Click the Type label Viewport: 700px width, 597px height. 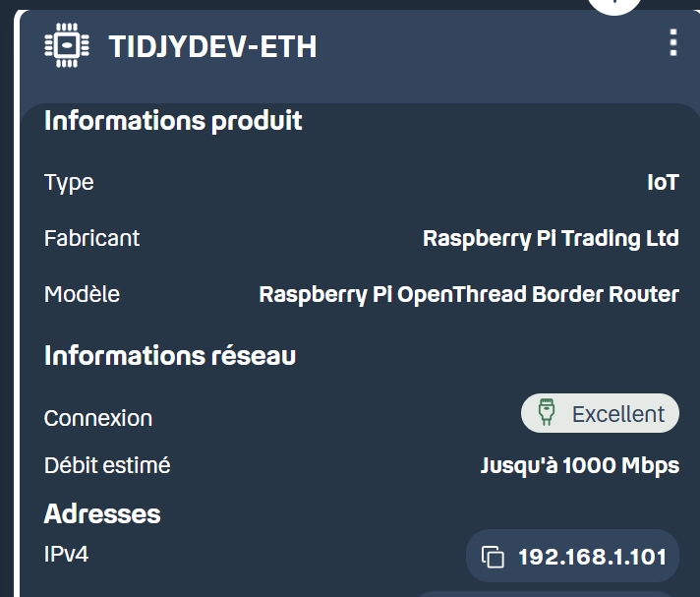coord(69,183)
